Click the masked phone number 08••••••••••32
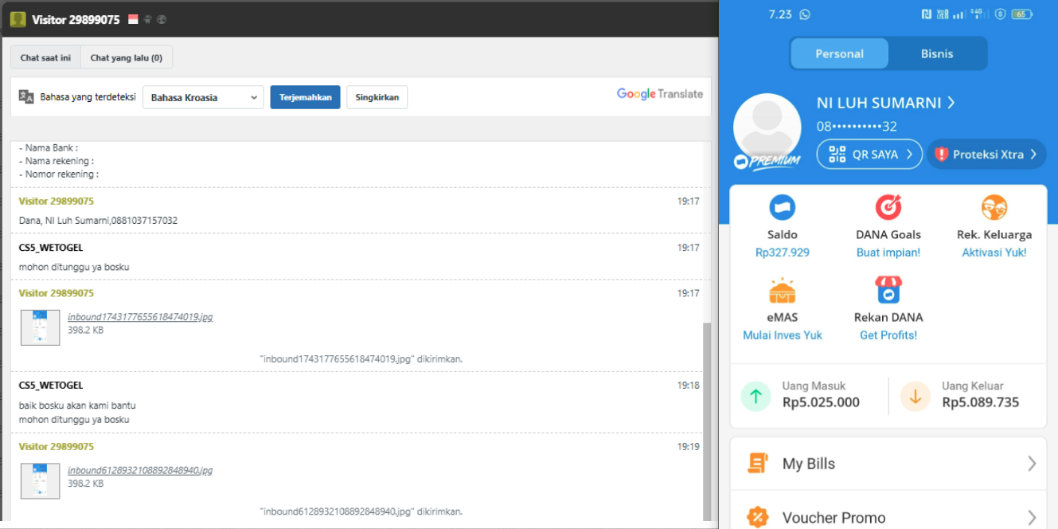The height and width of the screenshot is (529, 1058). pyautogui.click(x=857, y=127)
